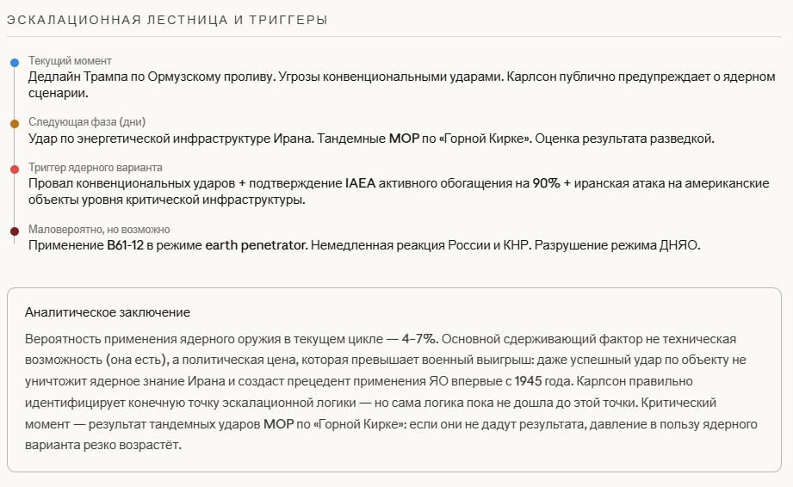Click the red dot for «Триггер ядерного варианта»

[x=15, y=170]
